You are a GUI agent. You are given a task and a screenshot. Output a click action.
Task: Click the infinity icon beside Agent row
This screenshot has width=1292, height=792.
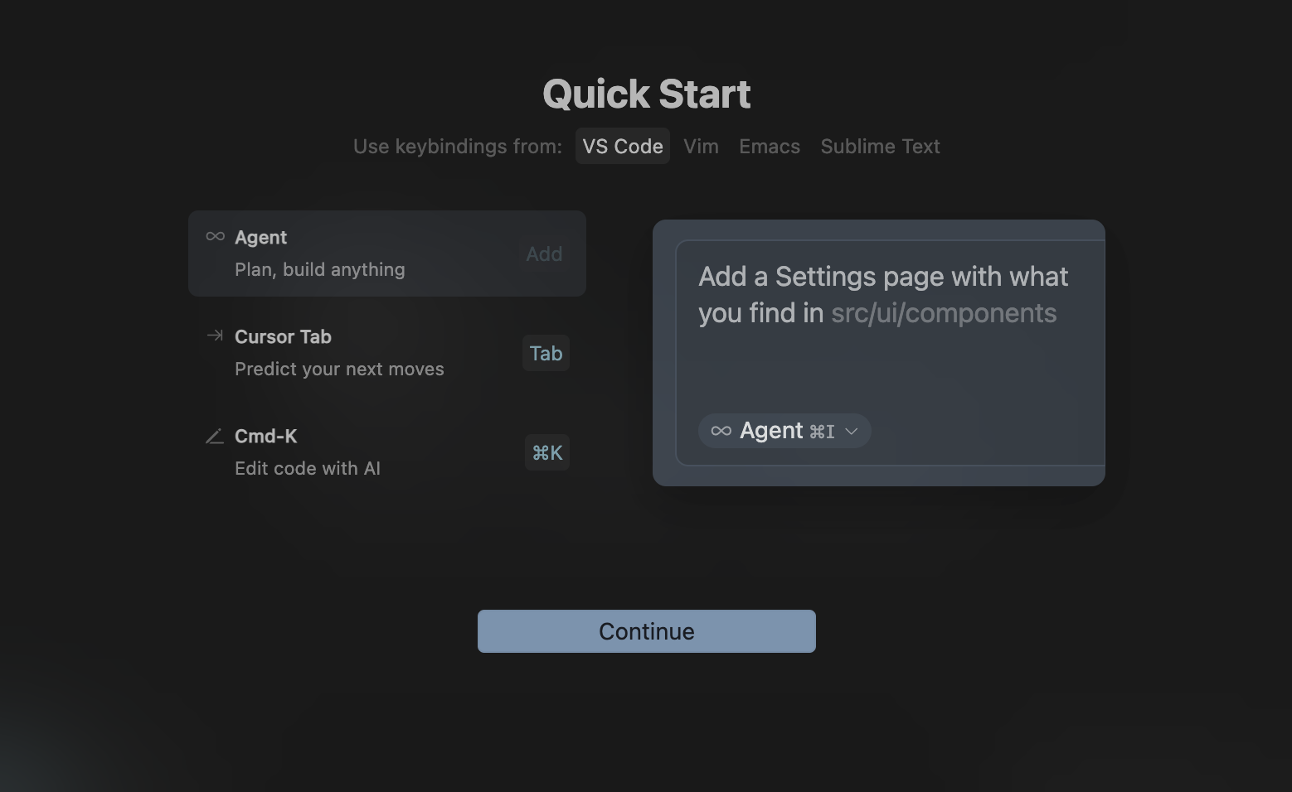coord(216,237)
